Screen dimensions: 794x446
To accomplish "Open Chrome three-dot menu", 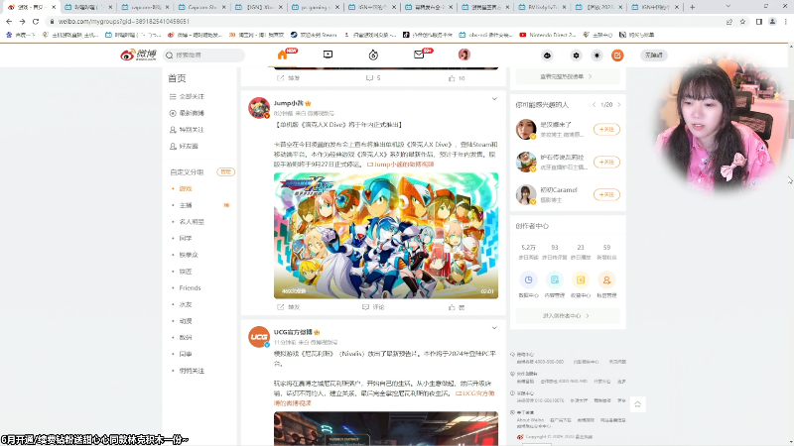I will pyautogui.click(x=786, y=22).
